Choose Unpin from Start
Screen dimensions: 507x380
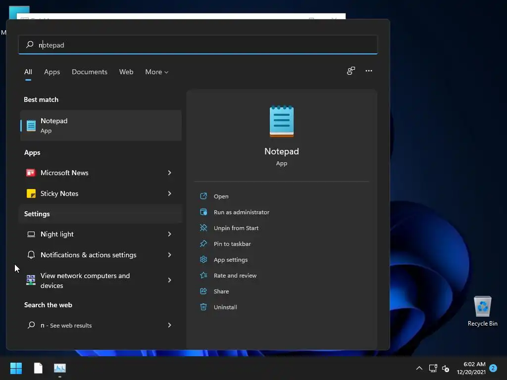[x=236, y=228]
